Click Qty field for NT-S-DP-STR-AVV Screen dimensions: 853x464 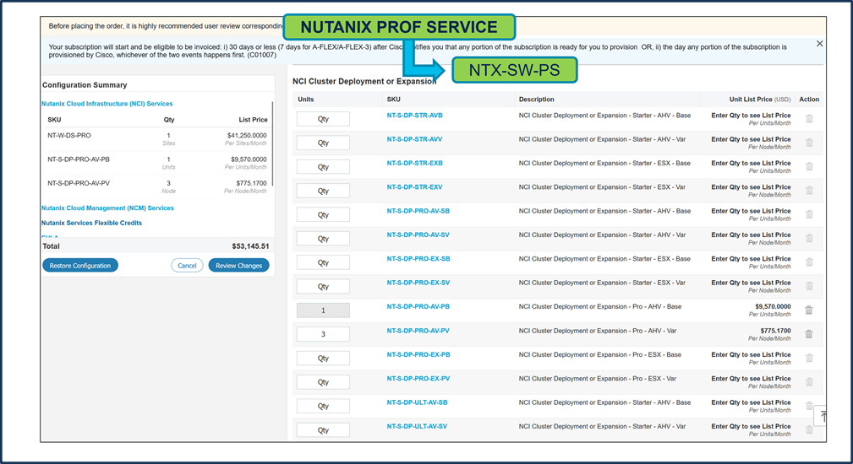(x=323, y=143)
